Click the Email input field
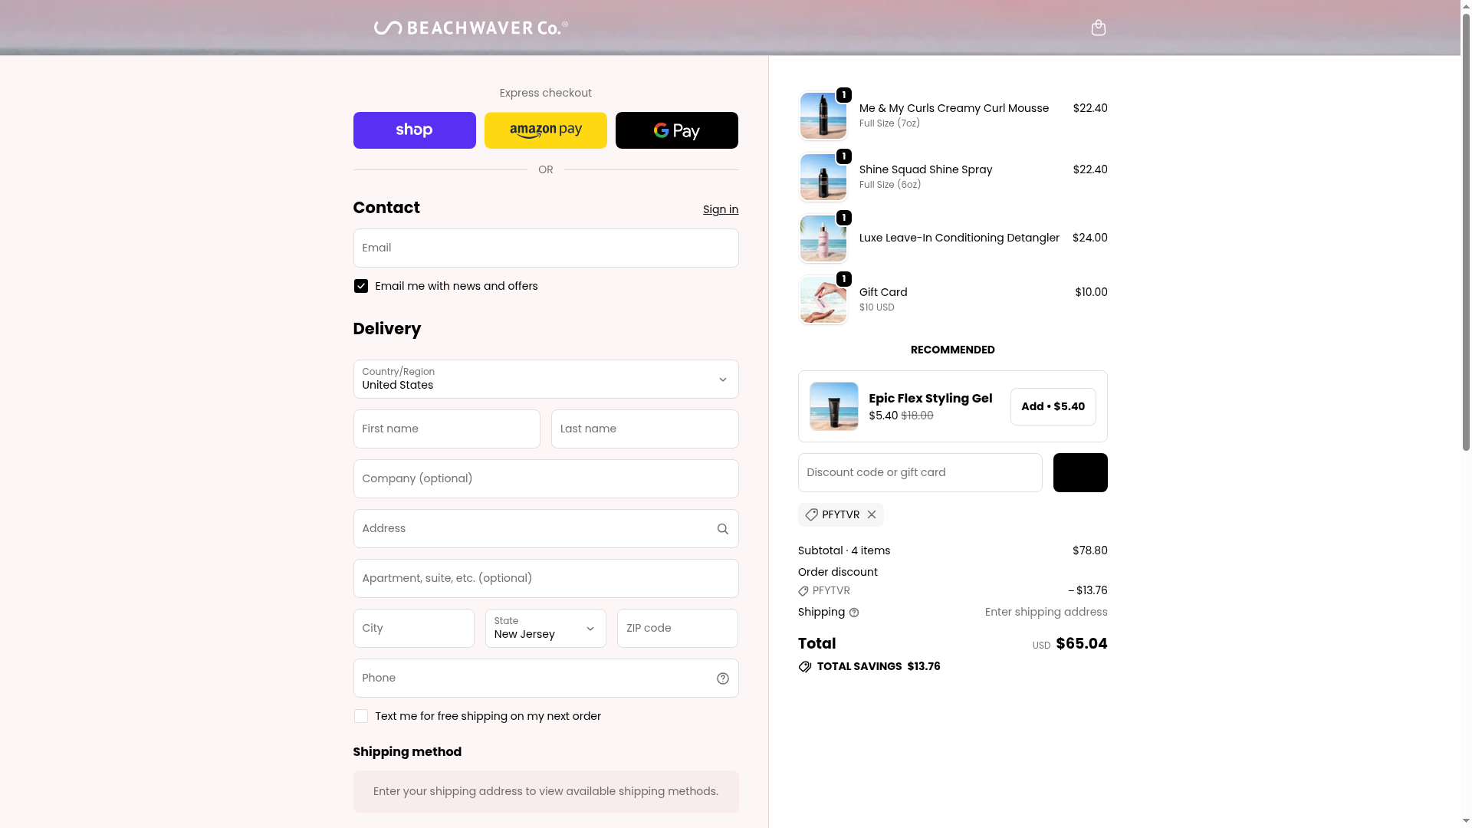Screen dimensions: 1472x828 545,248
